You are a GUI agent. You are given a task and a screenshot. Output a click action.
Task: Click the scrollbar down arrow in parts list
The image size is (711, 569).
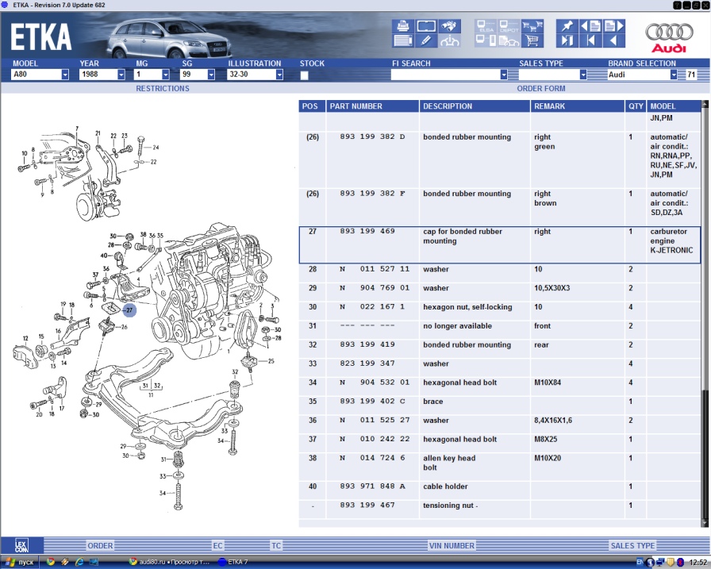pos(705,523)
